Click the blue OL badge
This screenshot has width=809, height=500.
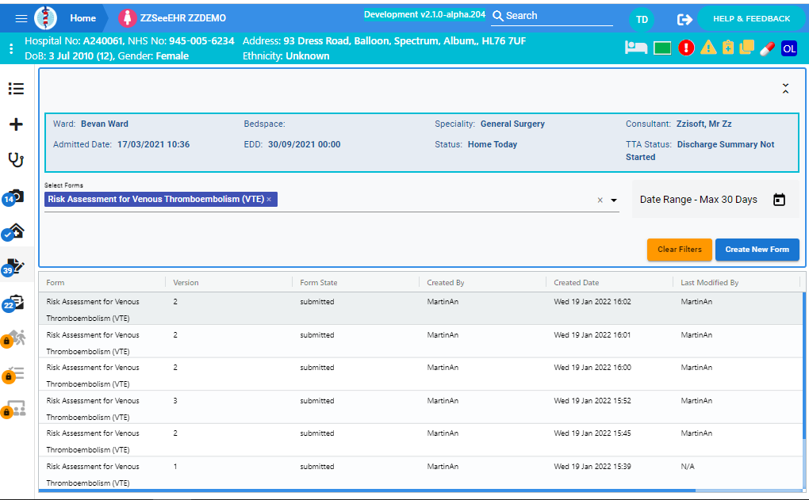click(789, 48)
